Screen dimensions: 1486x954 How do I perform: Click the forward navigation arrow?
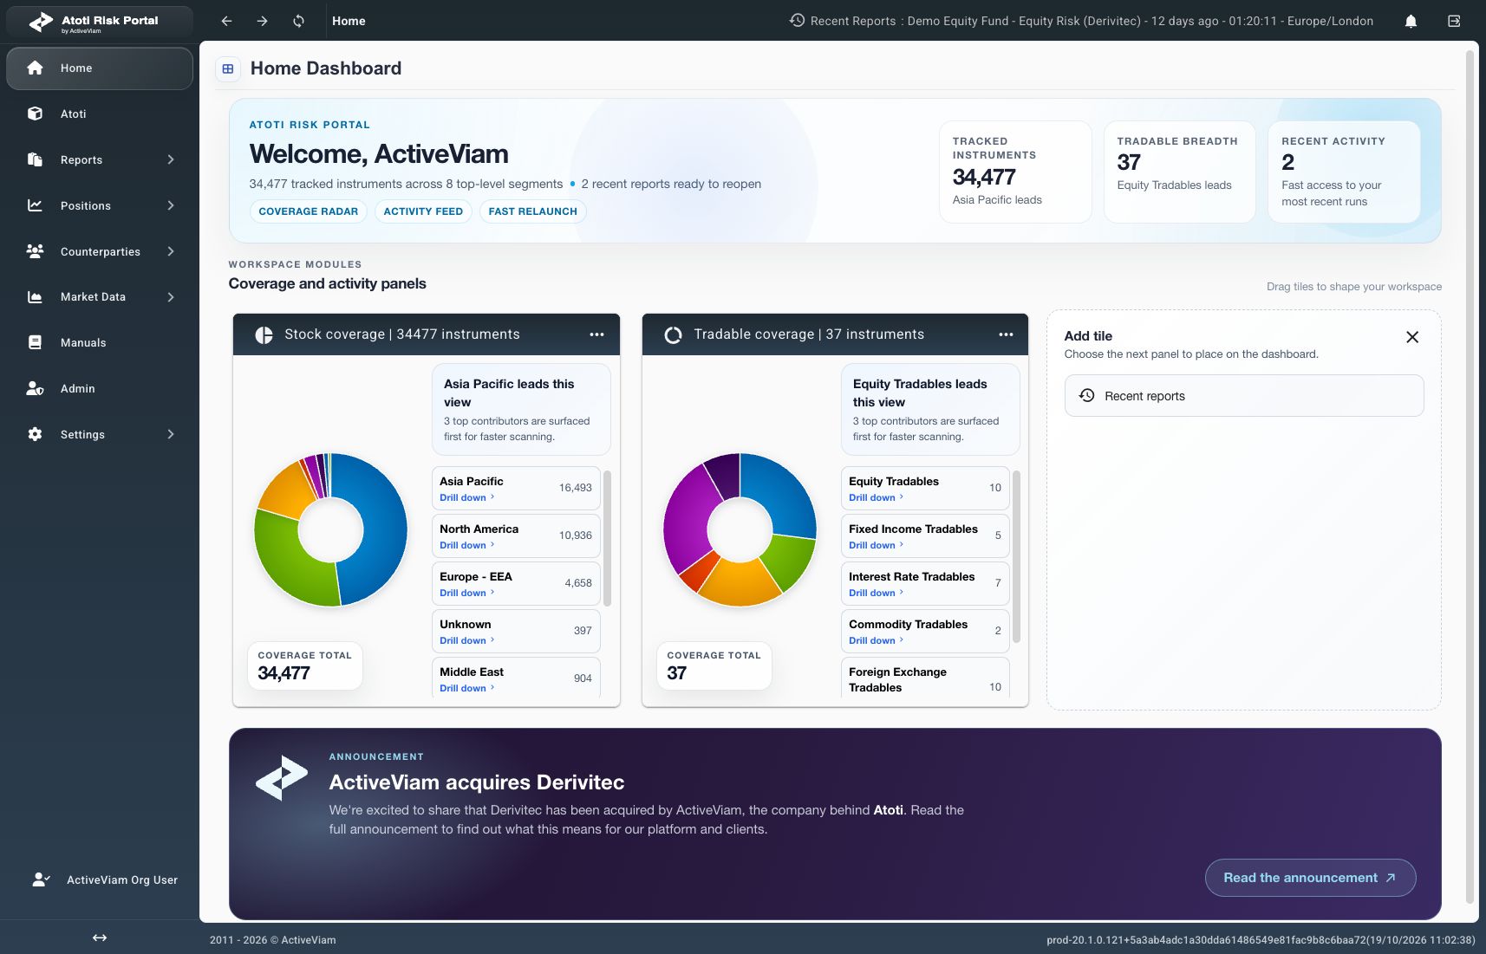[262, 21]
